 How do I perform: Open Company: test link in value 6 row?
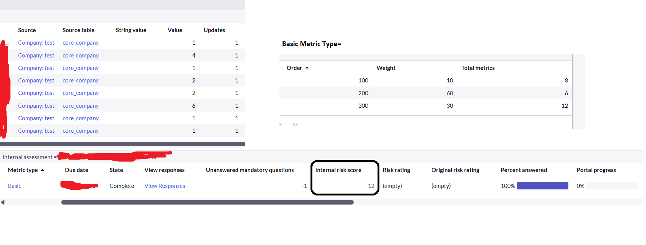click(x=36, y=105)
